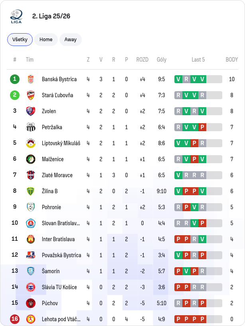
Task: Select the Away standings tab
Action: click(71, 40)
